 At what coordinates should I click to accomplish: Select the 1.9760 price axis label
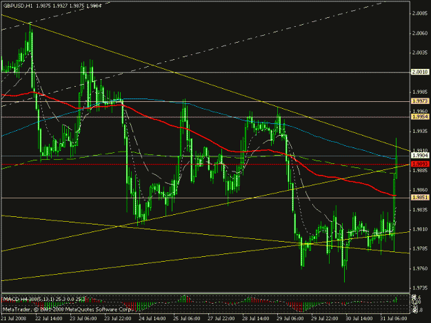(x=420, y=269)
